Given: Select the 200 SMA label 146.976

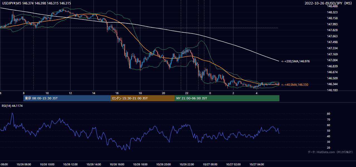Looking at the screenshot, I should tap(296, 61).
